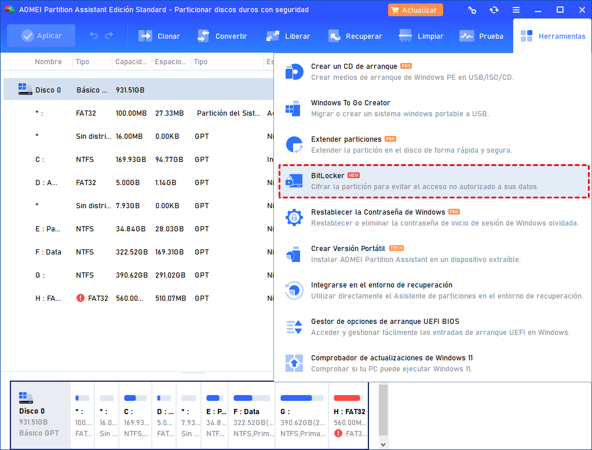Select the C: NTFS partition row
Viewport: 592px width, 450px height.
(x=138, y=160)
